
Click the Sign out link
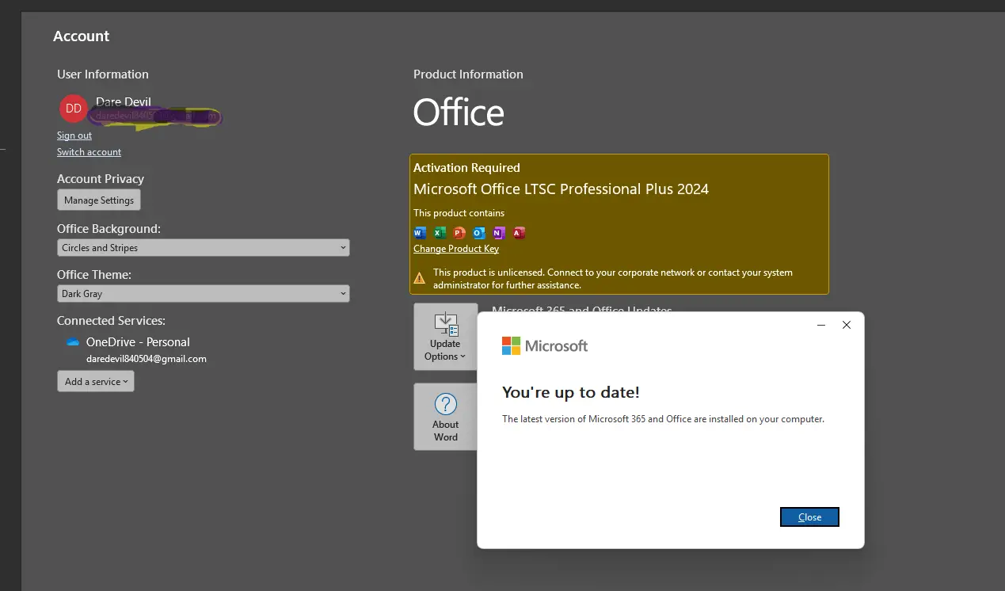pyautogui.click(x=74, y=135)
